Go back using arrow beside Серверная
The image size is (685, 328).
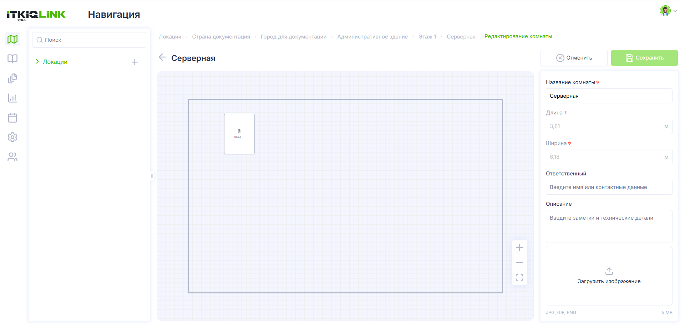[x=162, y=57]
